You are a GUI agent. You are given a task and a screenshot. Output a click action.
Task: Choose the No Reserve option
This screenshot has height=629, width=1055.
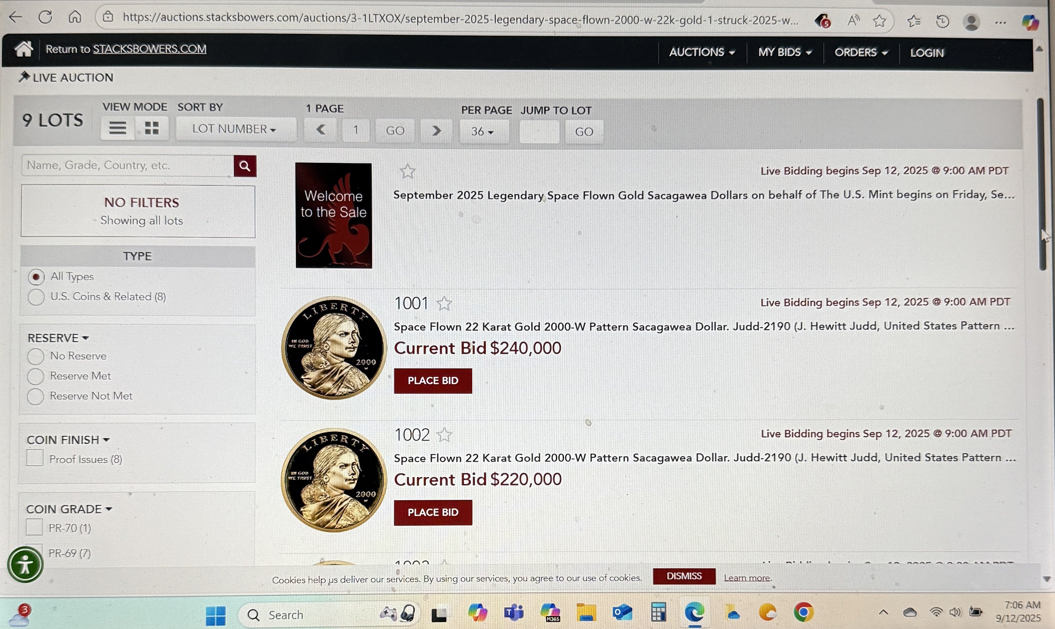[x=36, y=356]
